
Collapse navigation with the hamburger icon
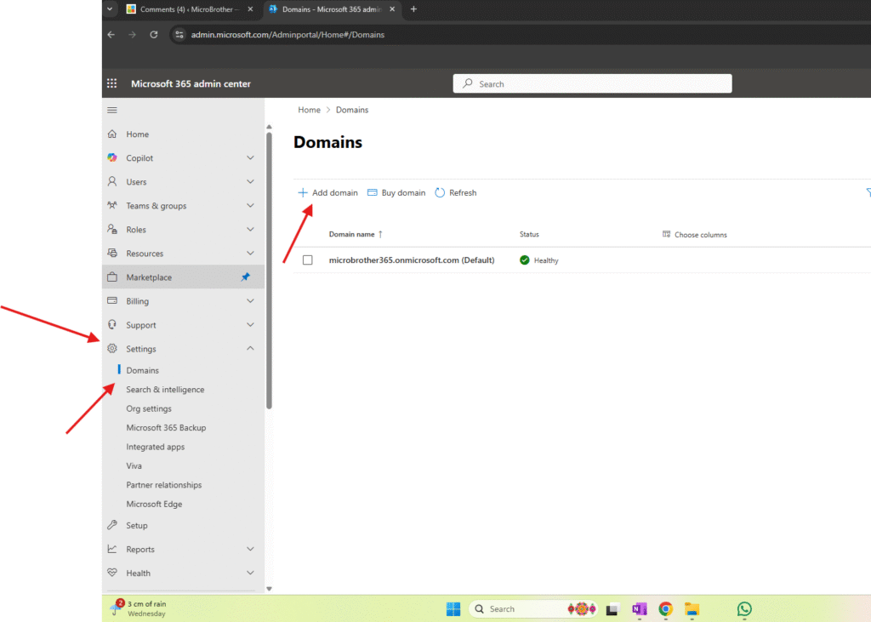coord(112,110)
